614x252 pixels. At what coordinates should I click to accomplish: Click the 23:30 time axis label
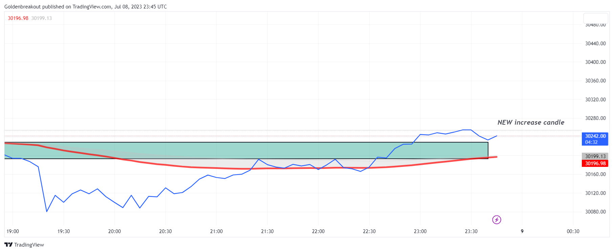[471, 231]
